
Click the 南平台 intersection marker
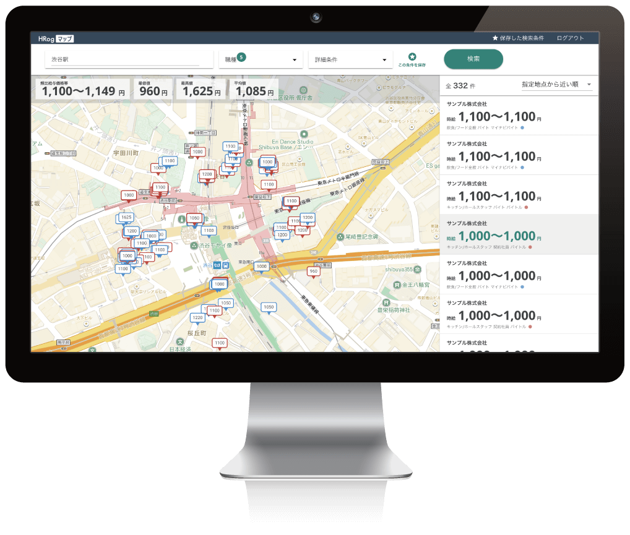point(64,342)
